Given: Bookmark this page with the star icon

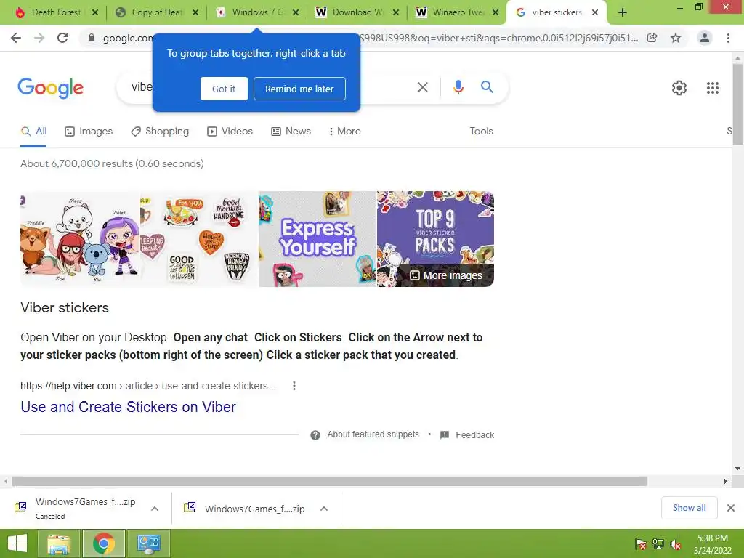Looking at the screenshot, I should pos(676,38).
